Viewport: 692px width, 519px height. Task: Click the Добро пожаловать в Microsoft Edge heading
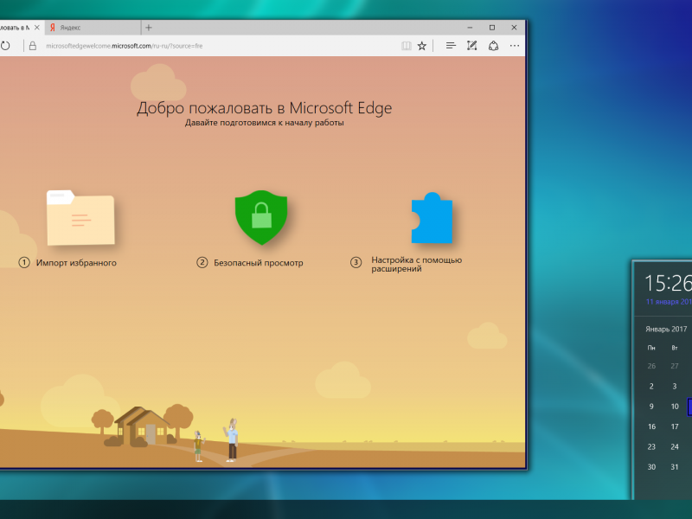(265, 108)
